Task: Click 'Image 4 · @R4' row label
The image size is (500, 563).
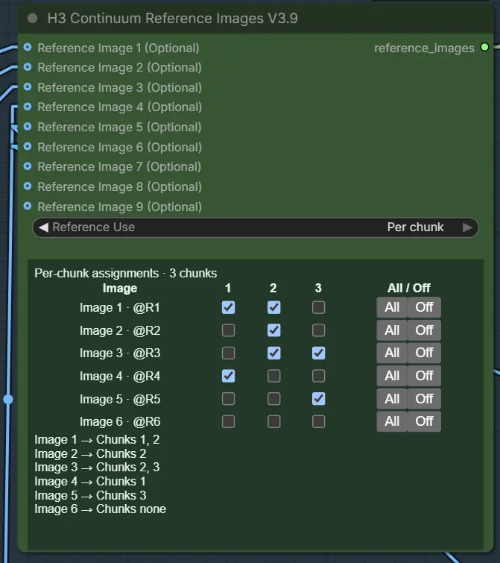Action: click(x=120, y=377)
